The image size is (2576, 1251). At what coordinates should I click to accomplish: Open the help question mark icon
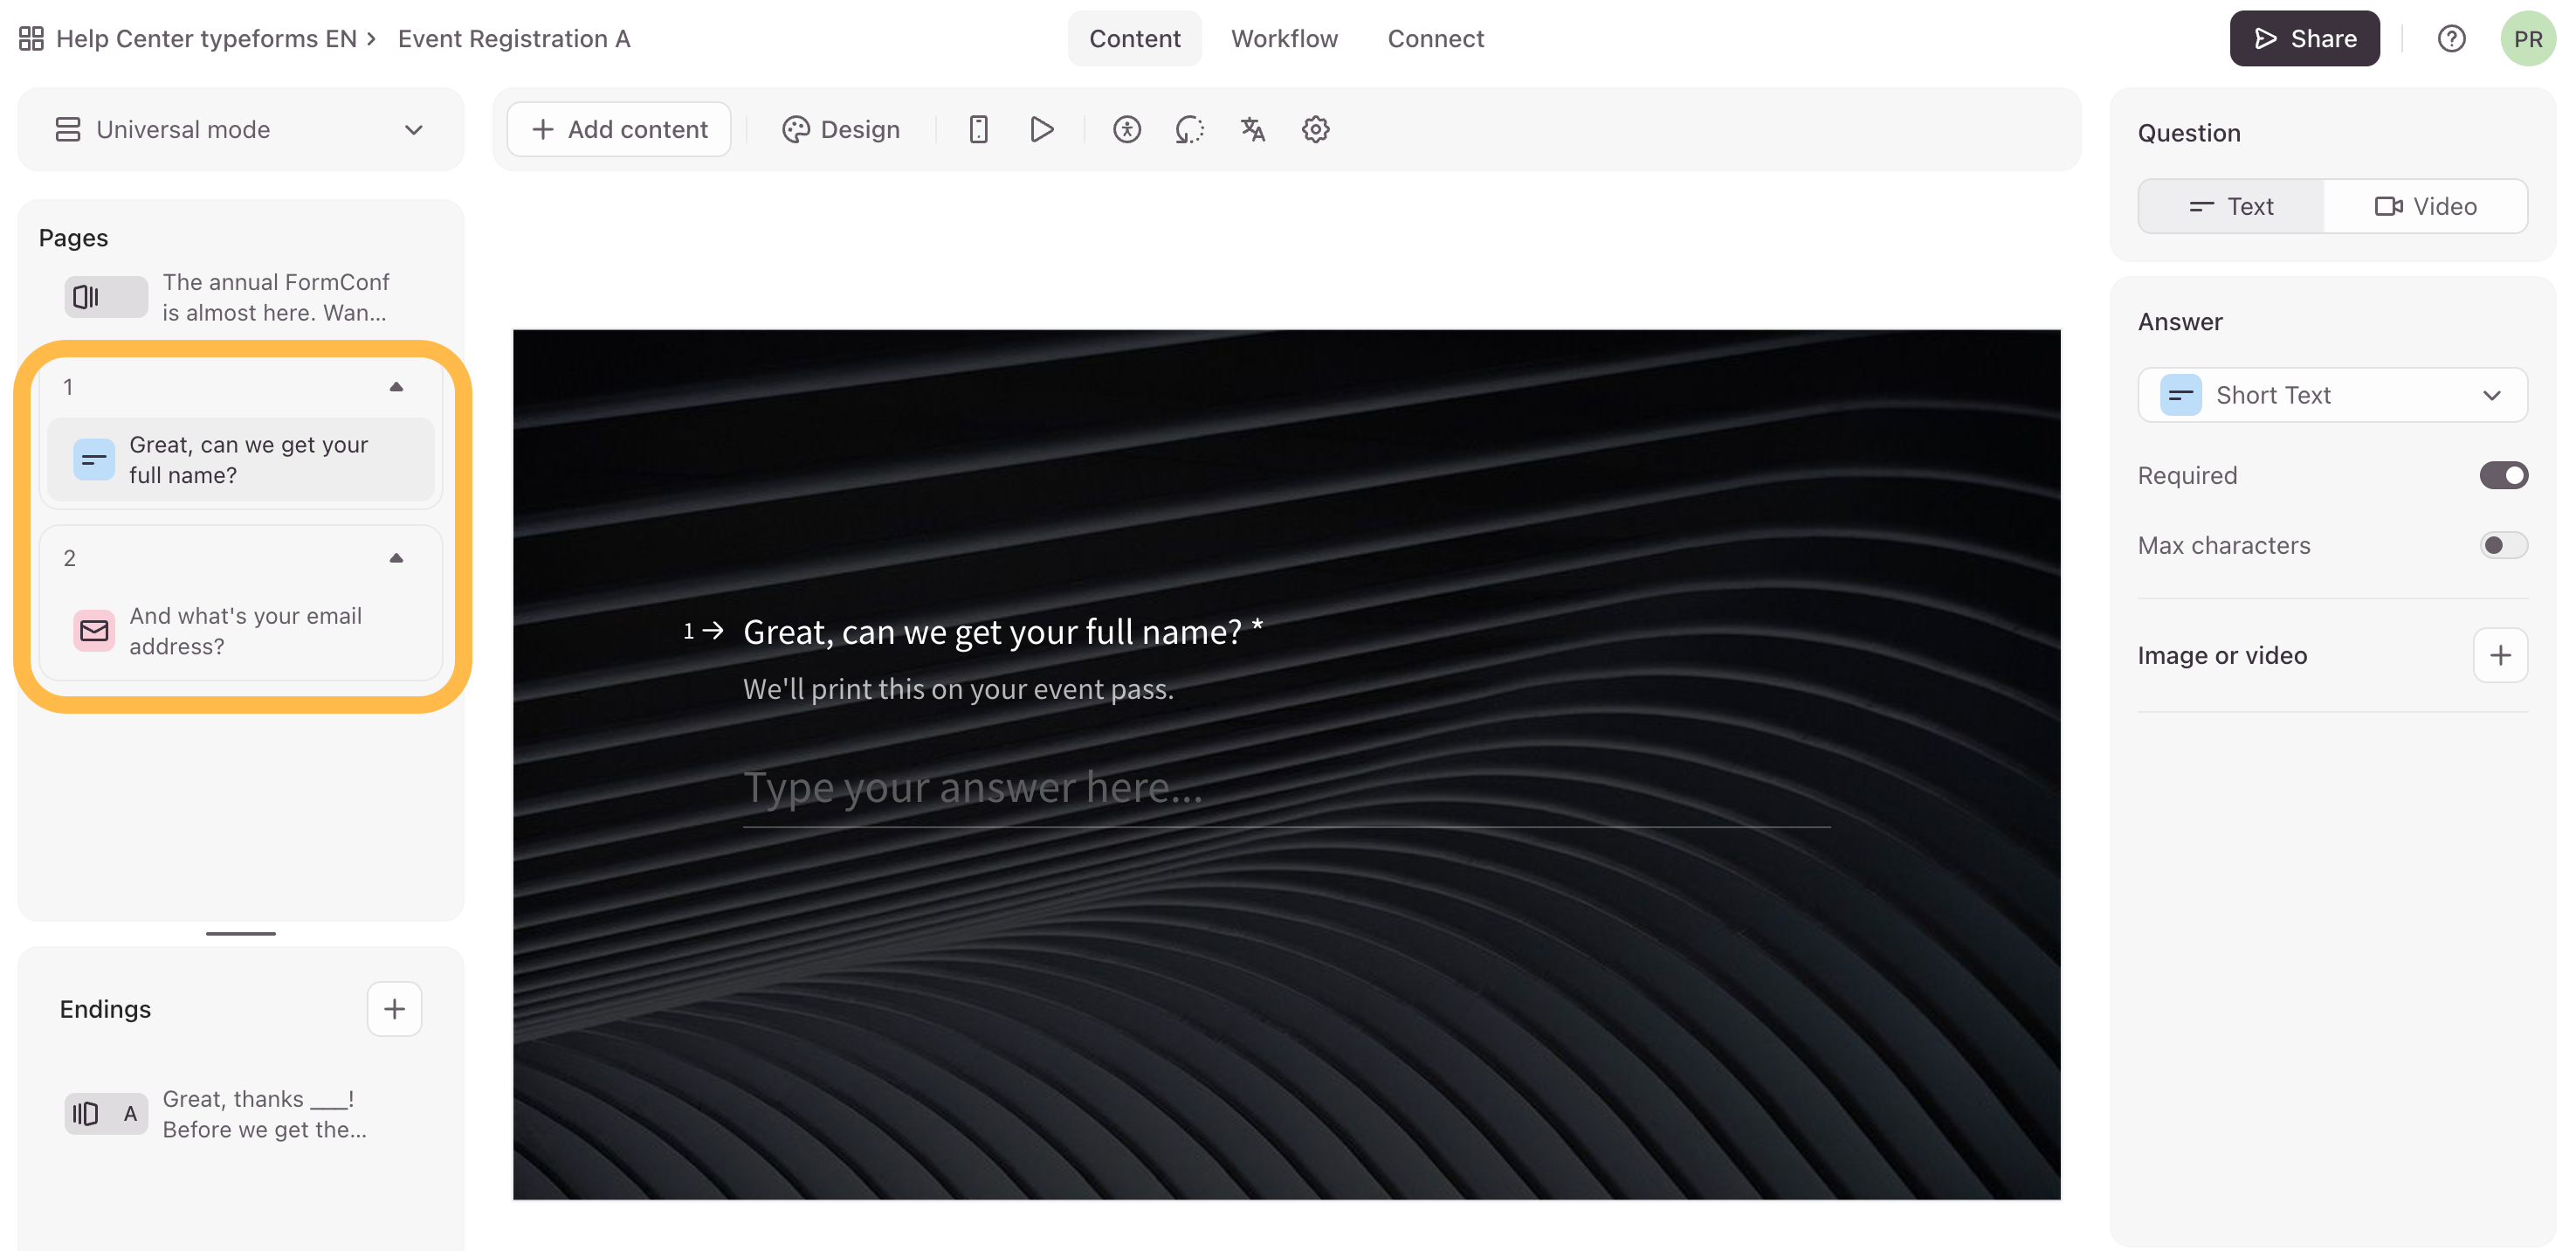click(x=2451, y=39)
